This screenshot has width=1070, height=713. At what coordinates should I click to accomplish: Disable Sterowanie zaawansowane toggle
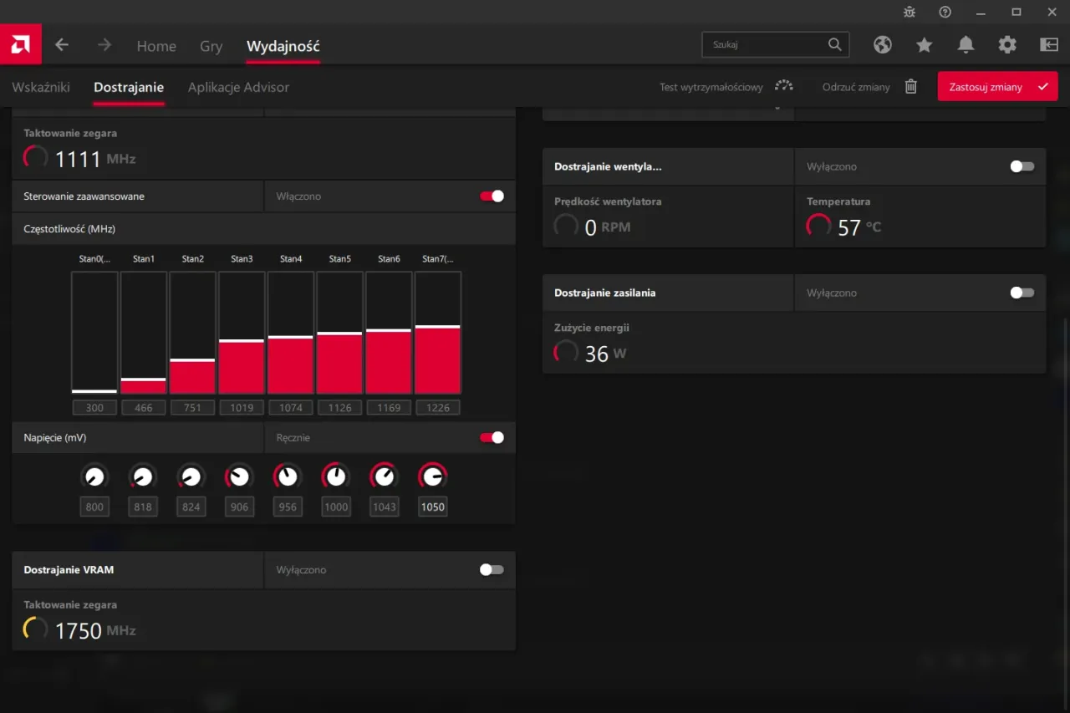point(492,196)
